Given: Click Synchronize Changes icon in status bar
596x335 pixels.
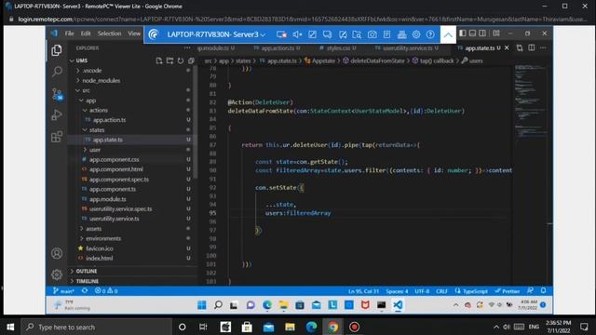Looking at the screenshot, I should coord(85,291).
